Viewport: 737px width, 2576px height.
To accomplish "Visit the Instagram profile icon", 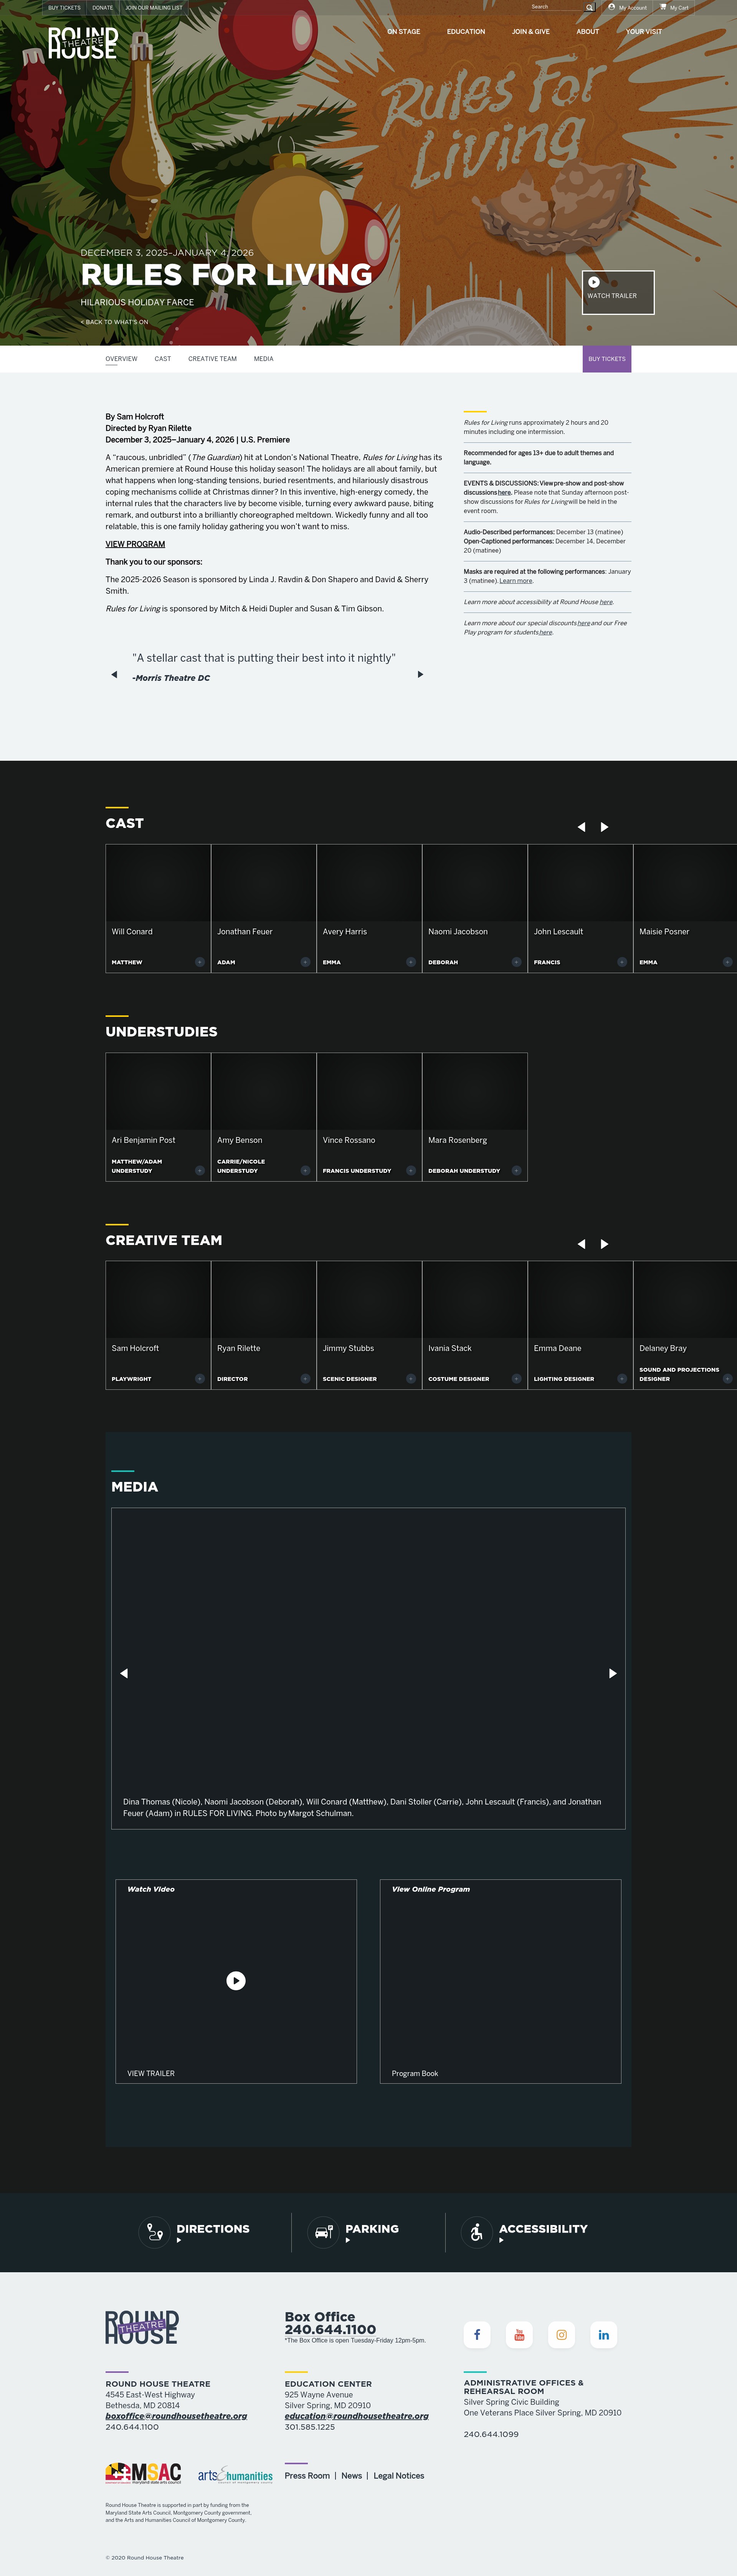I will (x=561, y=2334).
